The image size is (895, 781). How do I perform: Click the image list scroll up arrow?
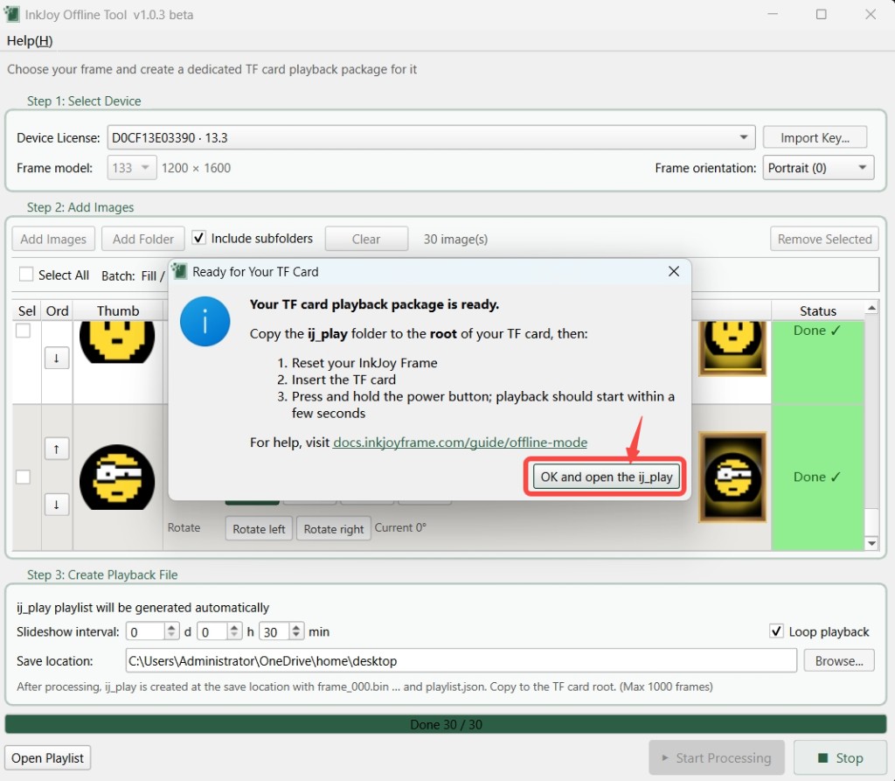871,309
